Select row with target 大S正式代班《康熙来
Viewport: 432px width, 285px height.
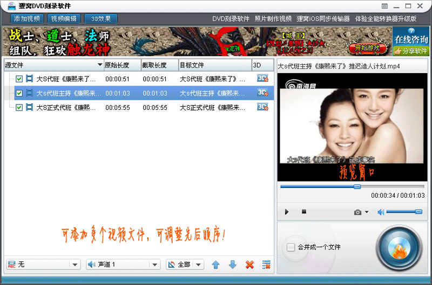click(212, 107)
